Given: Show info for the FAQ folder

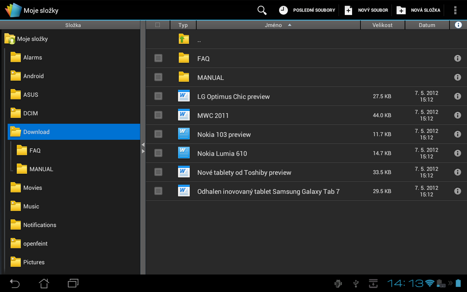Looking at the screenshot, I should tap(457, 58).
